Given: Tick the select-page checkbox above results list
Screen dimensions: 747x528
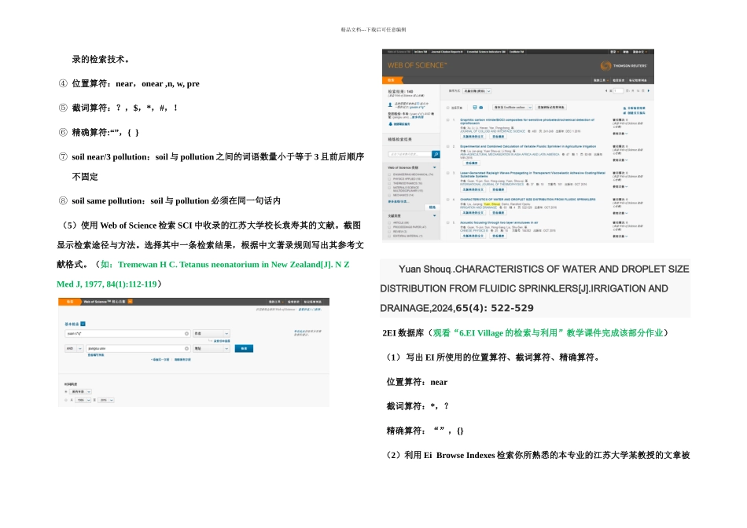Looking at the screenshot, I should (448, 108).
